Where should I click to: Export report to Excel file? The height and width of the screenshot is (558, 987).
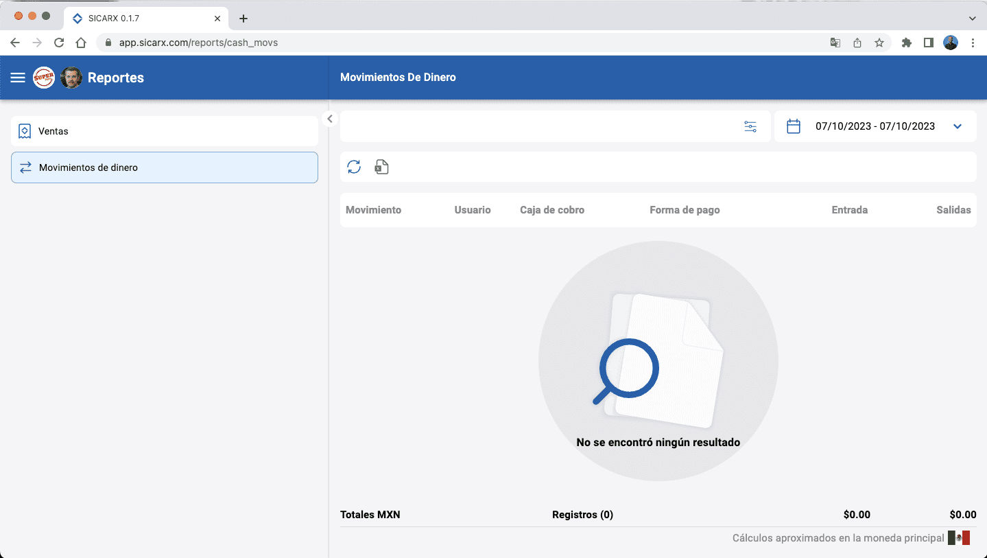(382, 167)
